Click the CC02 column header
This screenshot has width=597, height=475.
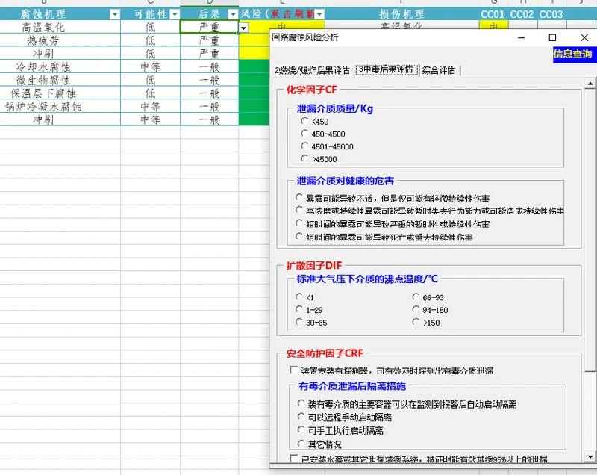522,14
